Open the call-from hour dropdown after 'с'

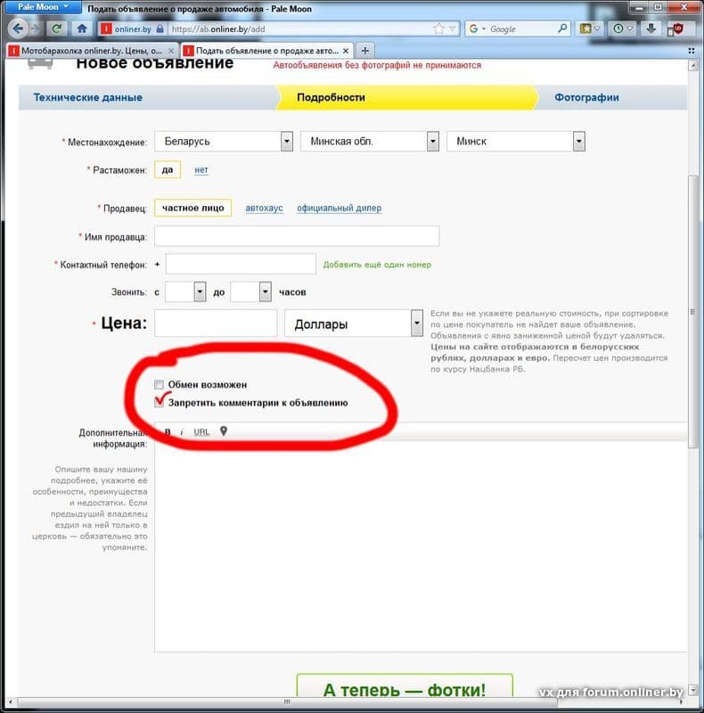(x=185, y=292)
